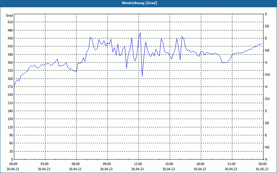Click the 510 y-axis value

pyautogui.click(x=10, y=22)
